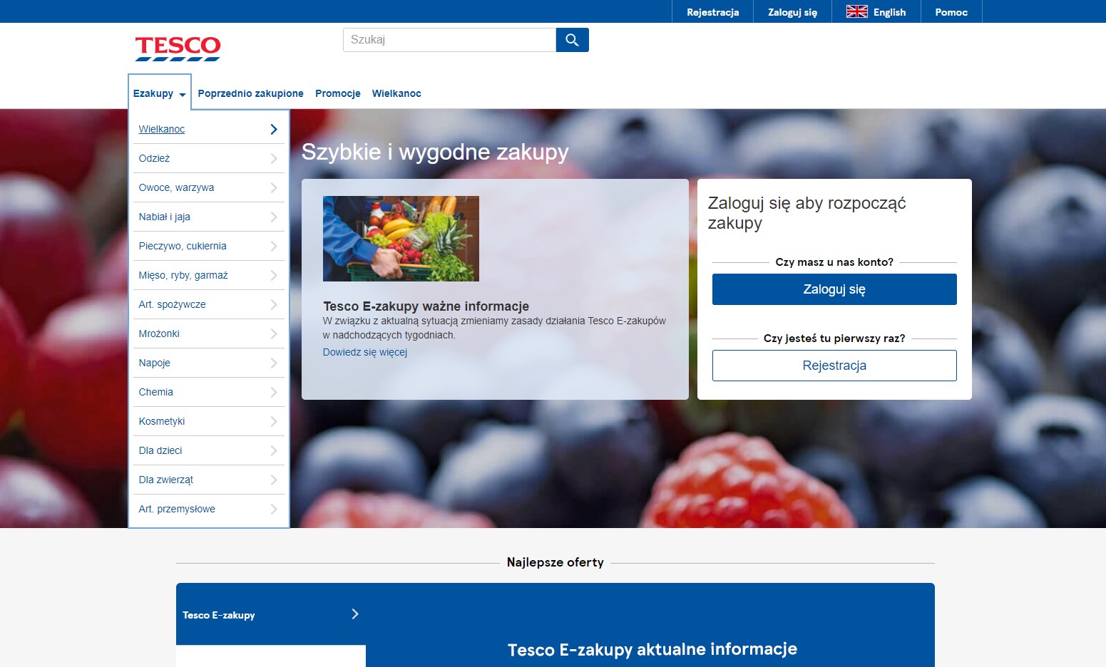Open the Mięso, ryby, garmaż category

pos(183,275)
